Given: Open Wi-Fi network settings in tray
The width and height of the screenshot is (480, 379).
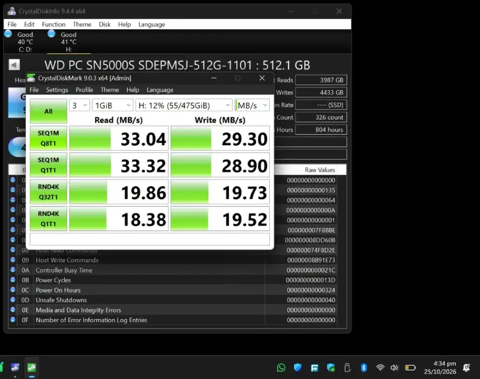Looking at the screenshot, I should tap(380, 367).
